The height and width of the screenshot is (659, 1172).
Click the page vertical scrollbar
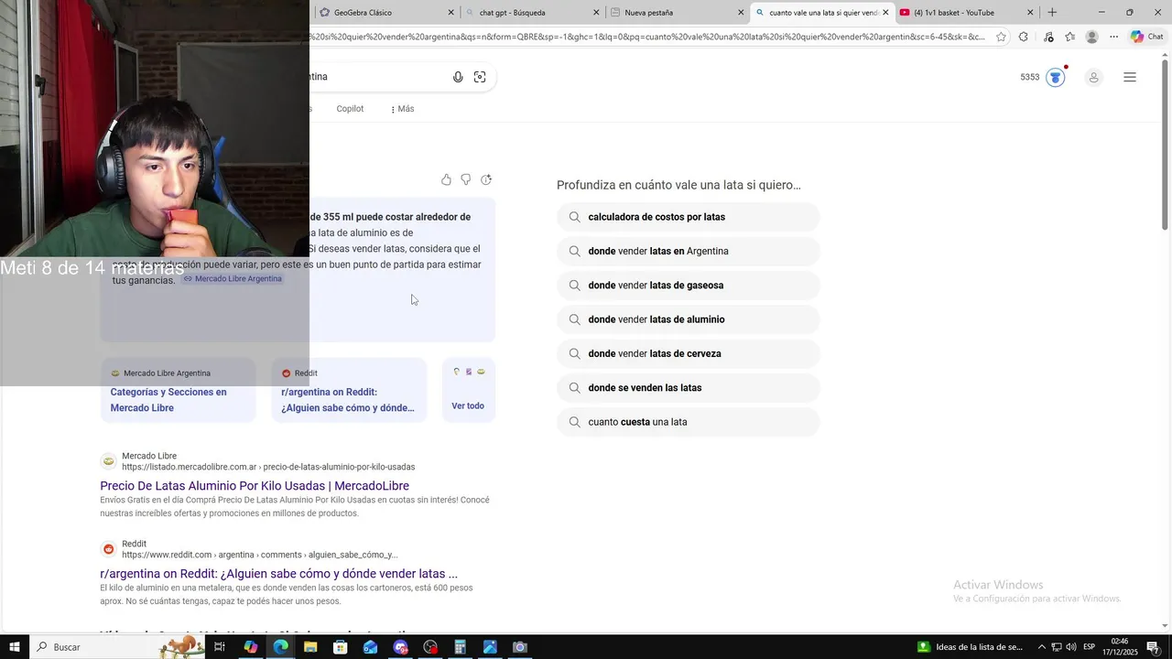coord(1165,146)
